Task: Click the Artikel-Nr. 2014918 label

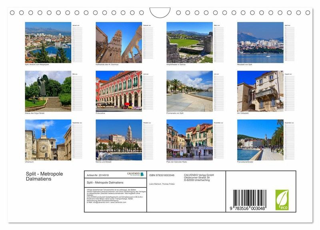Action: [x=98, y=175]
